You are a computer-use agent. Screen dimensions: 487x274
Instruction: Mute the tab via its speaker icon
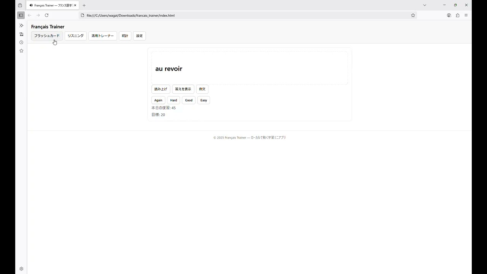pyautogui.click(x=31, y=5)
